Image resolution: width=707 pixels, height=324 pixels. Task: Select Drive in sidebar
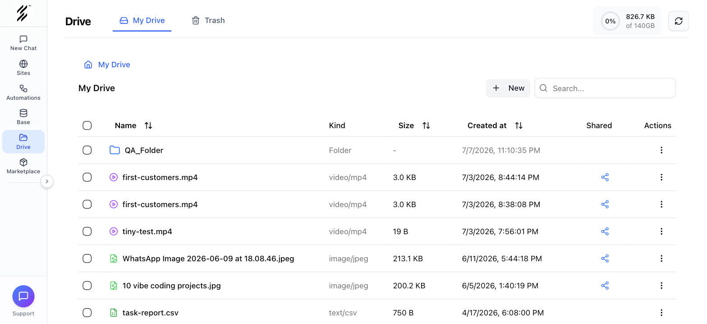23,142
